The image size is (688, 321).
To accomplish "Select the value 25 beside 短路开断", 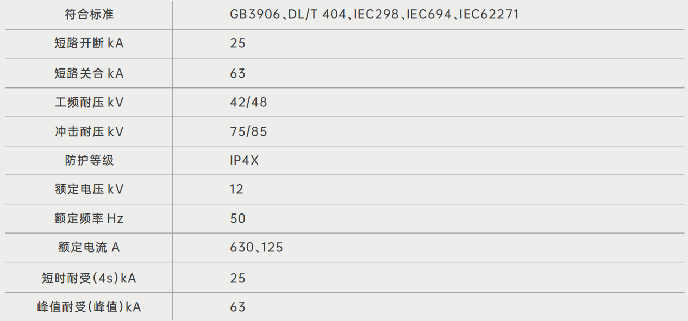I will pyautogui.click(x=237, y=43).
